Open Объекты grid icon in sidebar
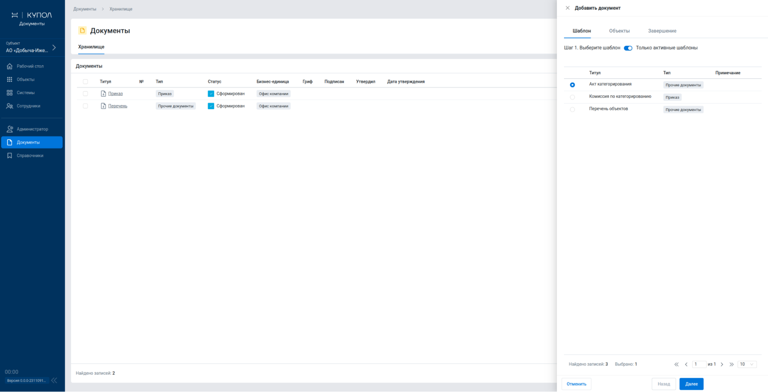Viewport: 768px width, 392px height. (10, 80)
